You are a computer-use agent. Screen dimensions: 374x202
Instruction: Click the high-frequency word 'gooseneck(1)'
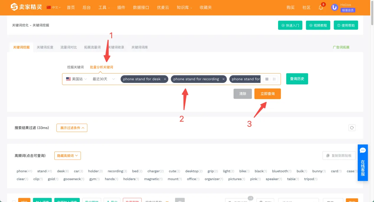pyautogui.click(x=74, y=179)
